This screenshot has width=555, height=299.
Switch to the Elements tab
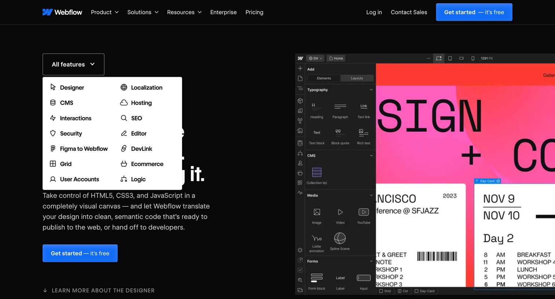pyautogui.click(x=324, y=78)
